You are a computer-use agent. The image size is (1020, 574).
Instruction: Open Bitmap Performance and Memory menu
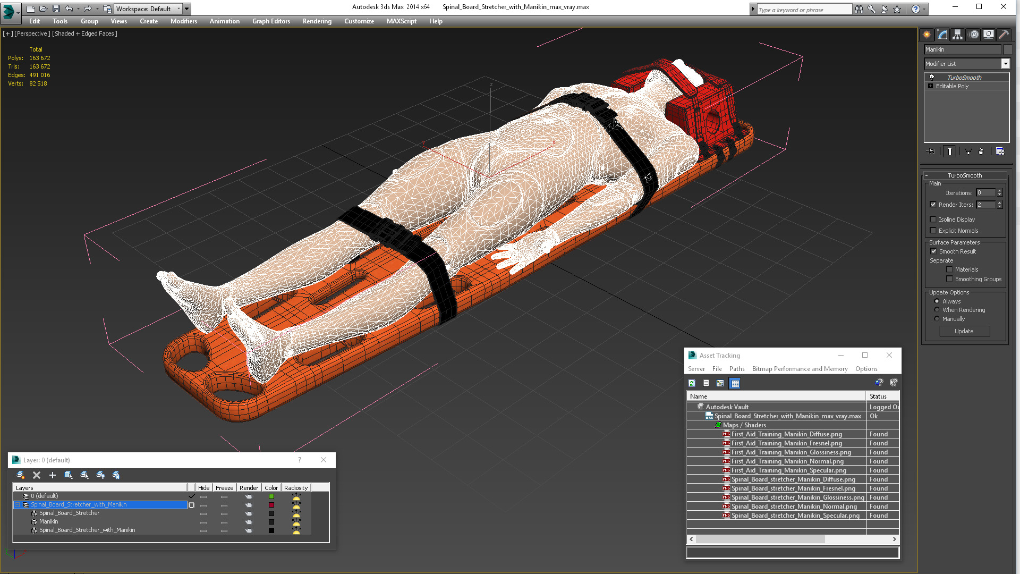[x=800, y=369]
